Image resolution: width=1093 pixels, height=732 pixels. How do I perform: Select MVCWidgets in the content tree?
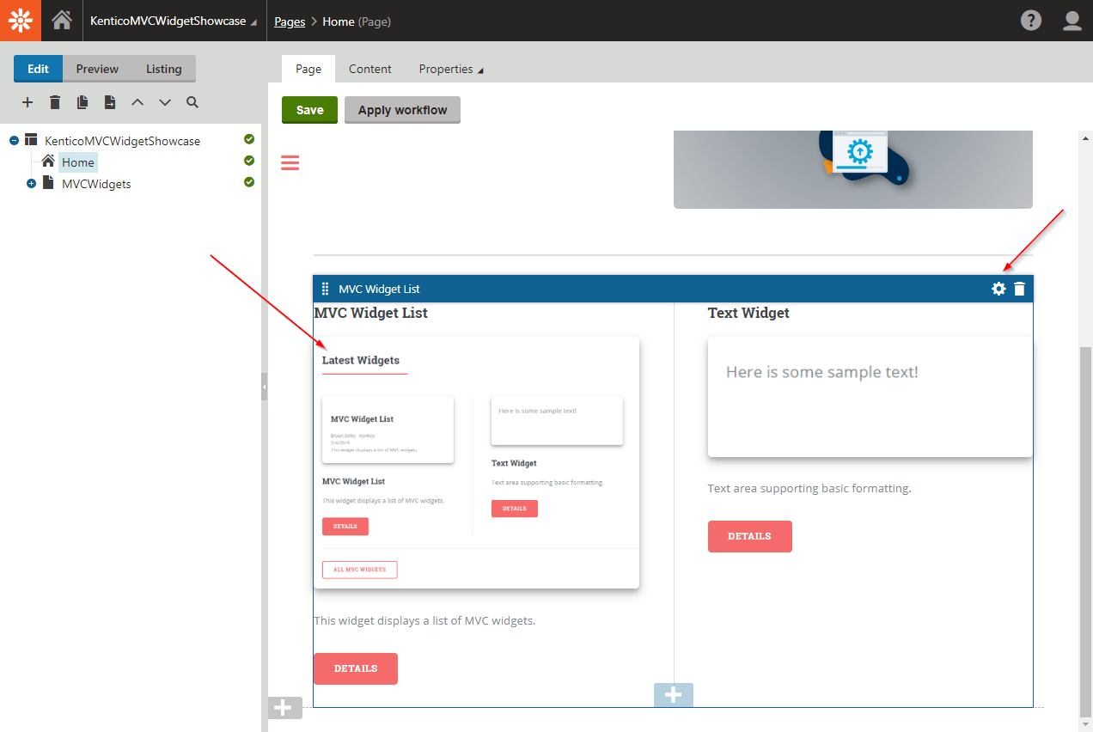click(x=96, y=184)
